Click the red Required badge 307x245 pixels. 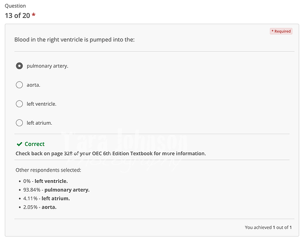point(281,31)
